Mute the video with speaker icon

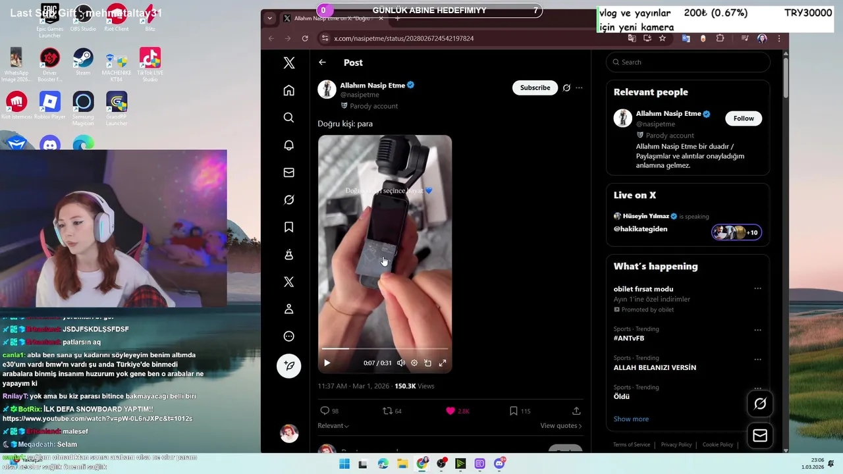pos(401,363)
